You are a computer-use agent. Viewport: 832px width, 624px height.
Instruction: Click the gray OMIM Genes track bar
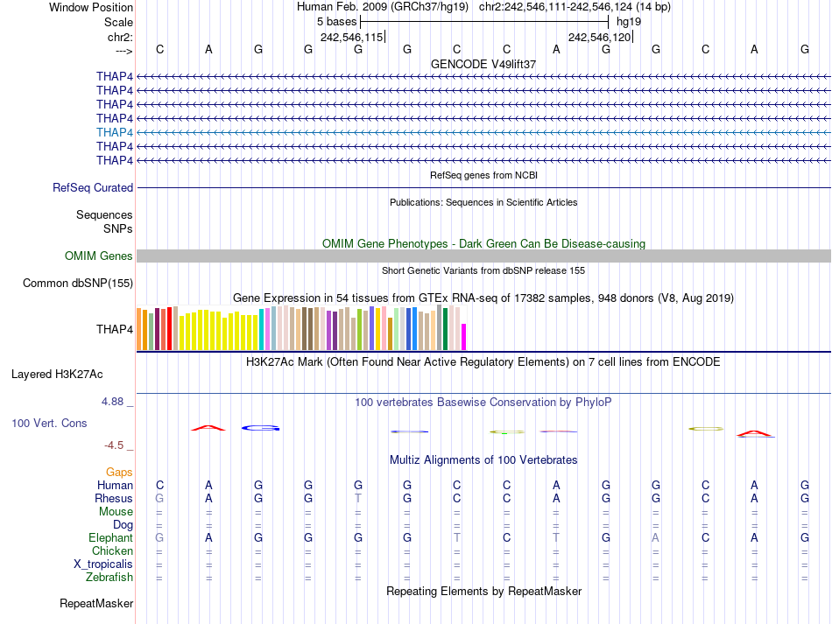(483, 256)
